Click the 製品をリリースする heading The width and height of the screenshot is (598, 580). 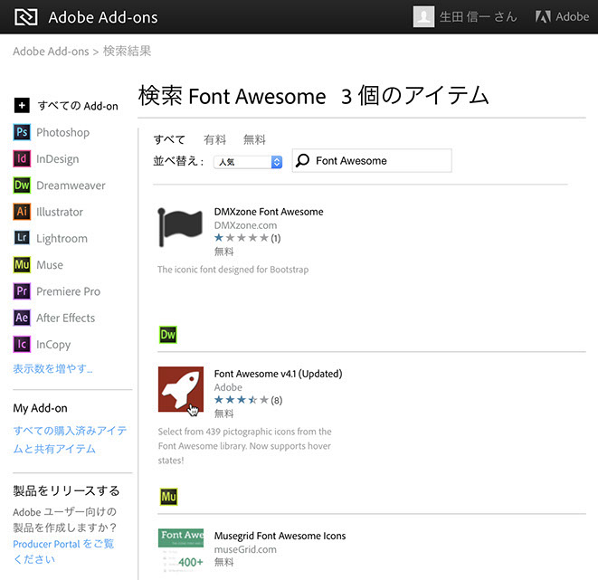point(66,490)
